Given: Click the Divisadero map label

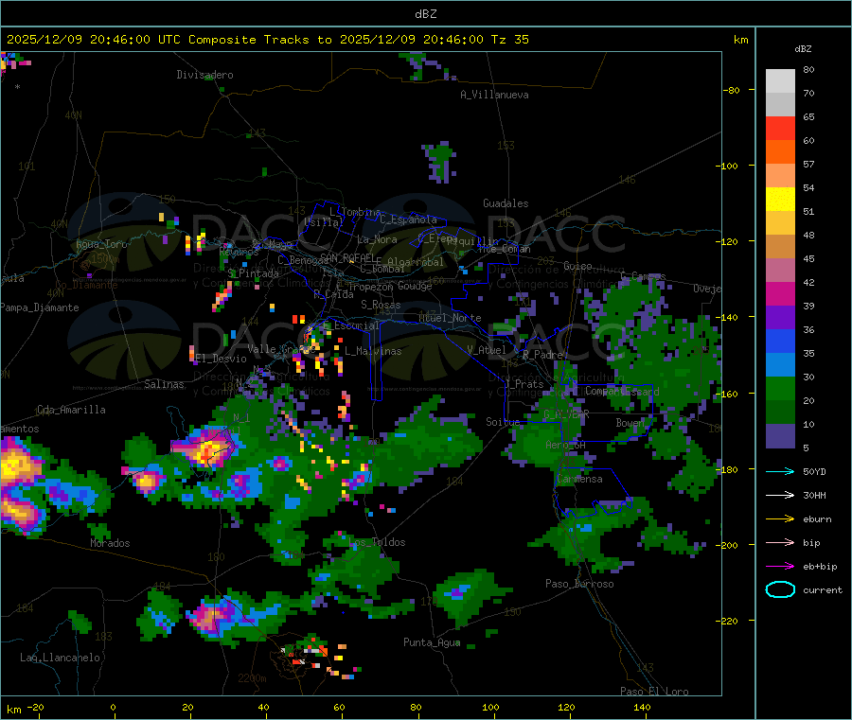Looking at the screenshot, I should (x=204, y=75).
